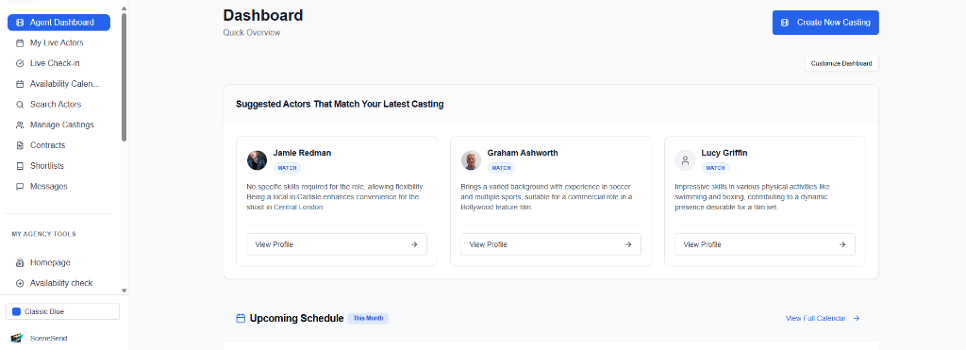Image resolution: width=966 pixels, height=350 pixels.
Task: Open the Agent Dashboard menu item
Action: (58, 23)
